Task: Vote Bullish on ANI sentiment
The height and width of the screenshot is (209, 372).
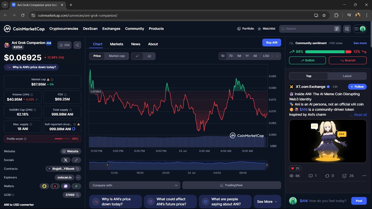Action: 307,60
